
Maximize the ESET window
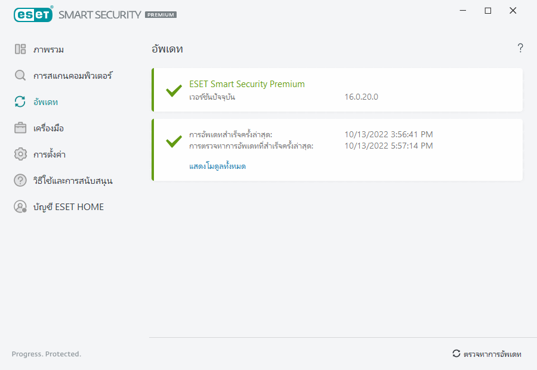click(x=488, y=11)
